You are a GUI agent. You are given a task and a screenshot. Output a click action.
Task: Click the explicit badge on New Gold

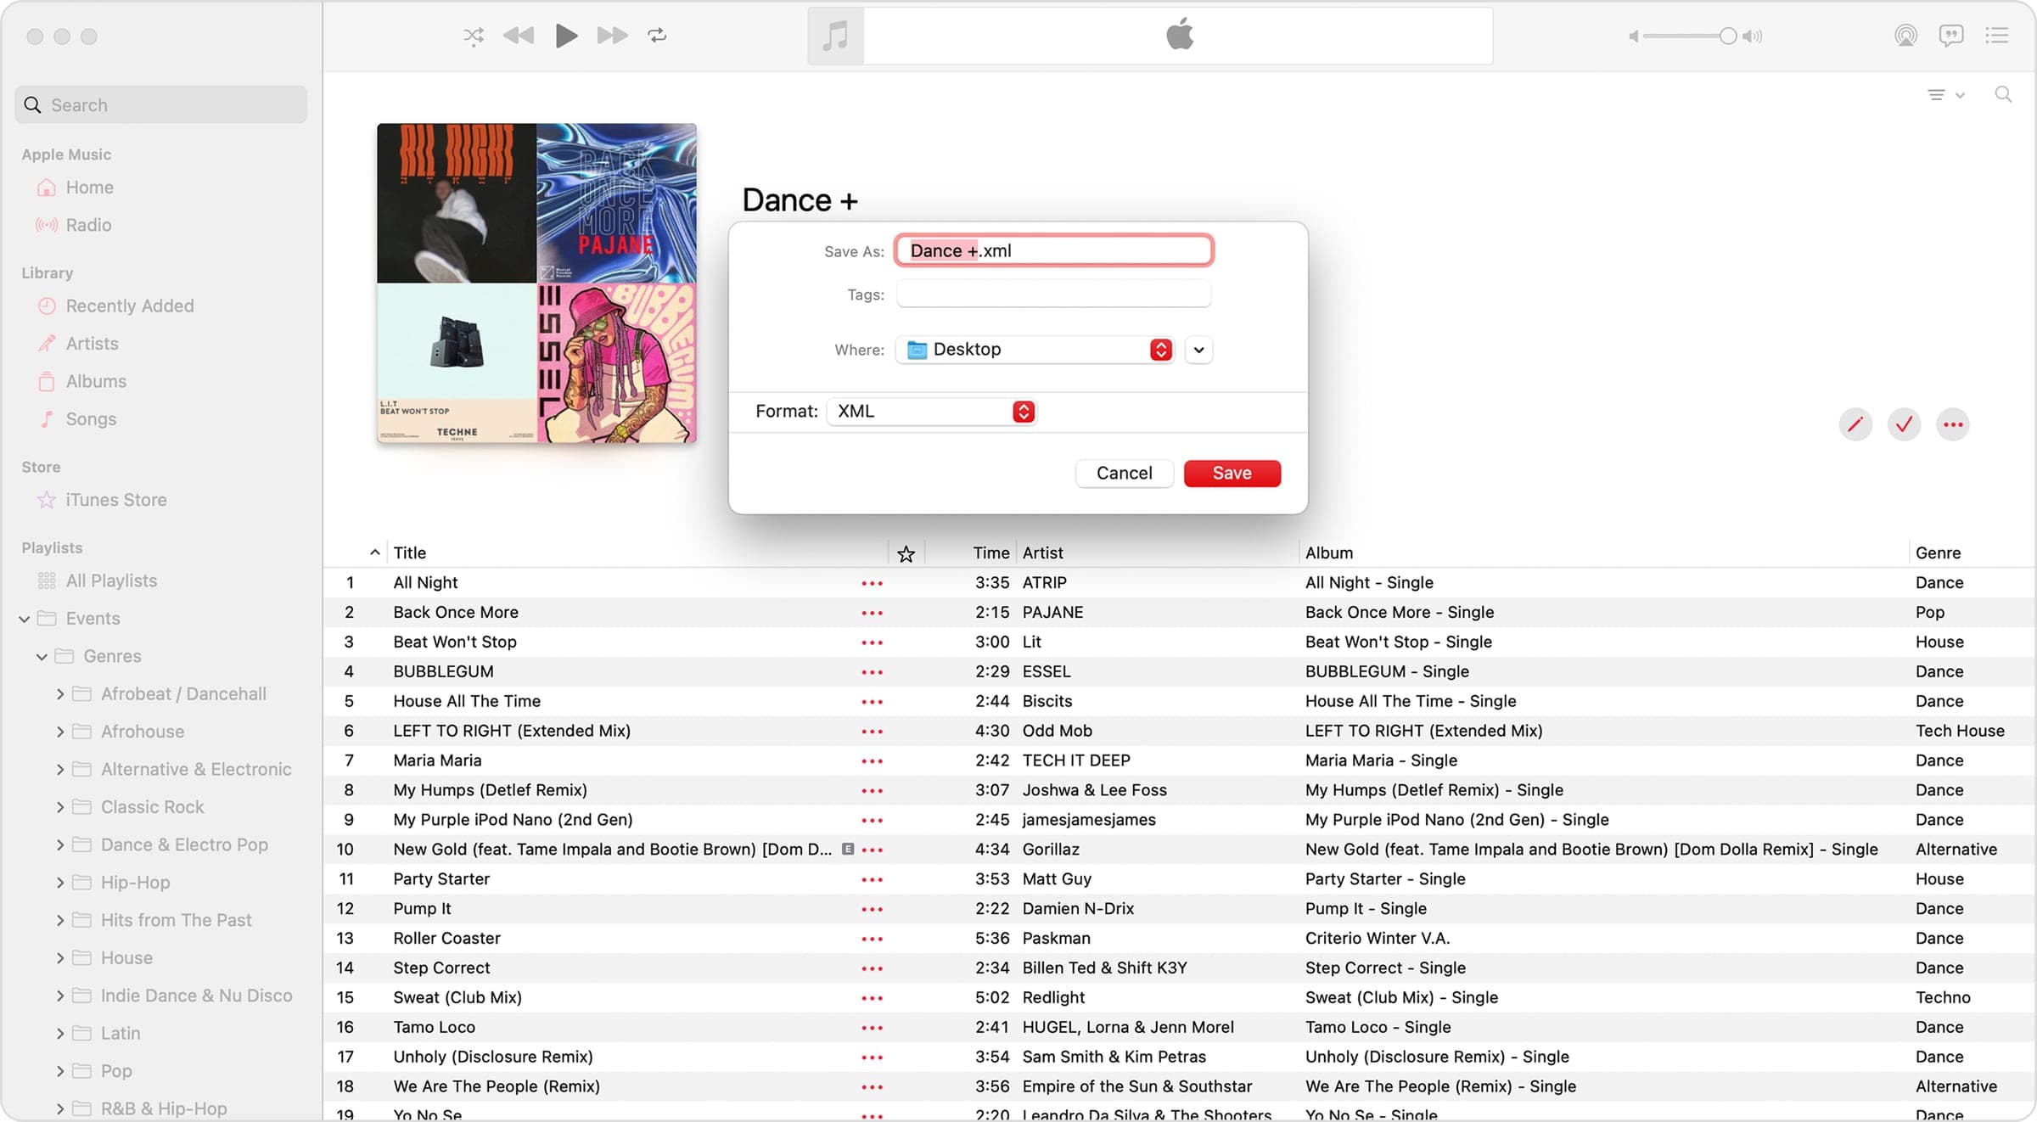pos(847,850)
